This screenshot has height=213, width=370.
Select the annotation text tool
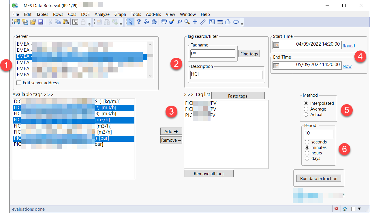[212, 22]
